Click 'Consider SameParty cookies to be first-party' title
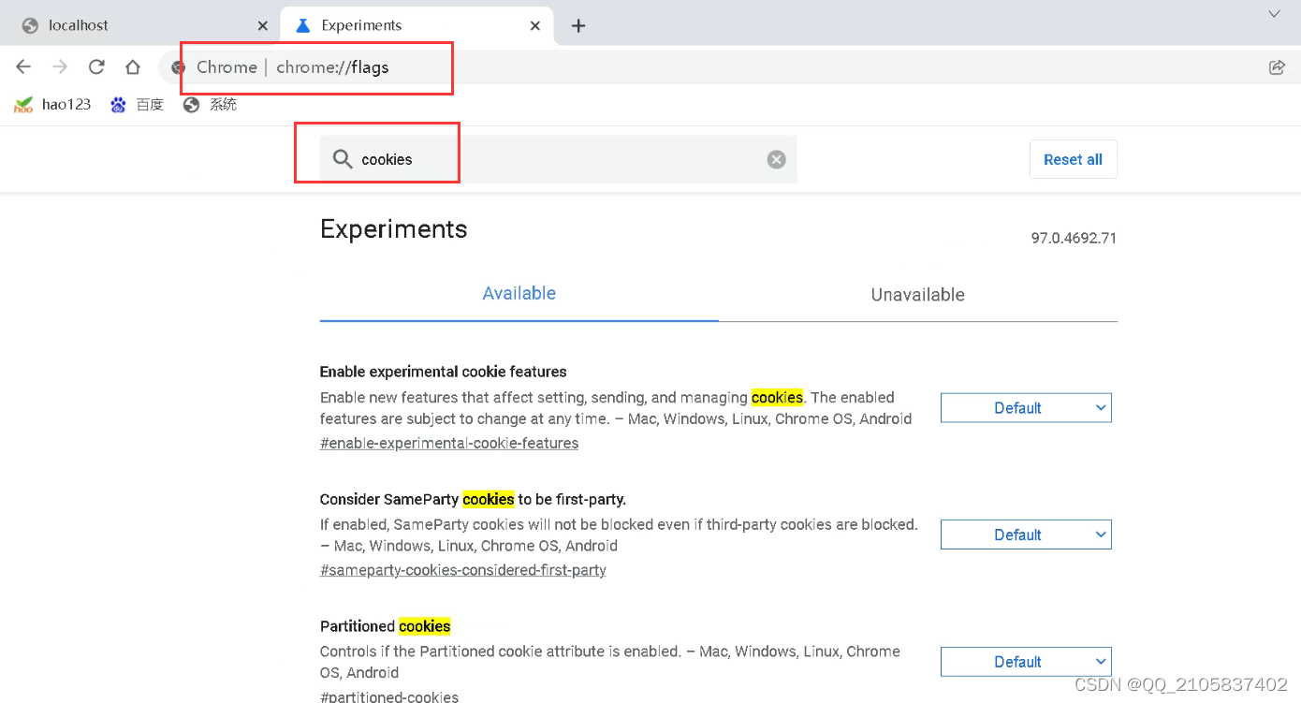 (x=473, y=499)
